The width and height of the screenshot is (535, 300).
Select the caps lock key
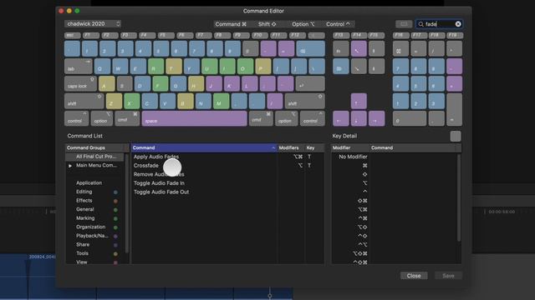(80, 83)
